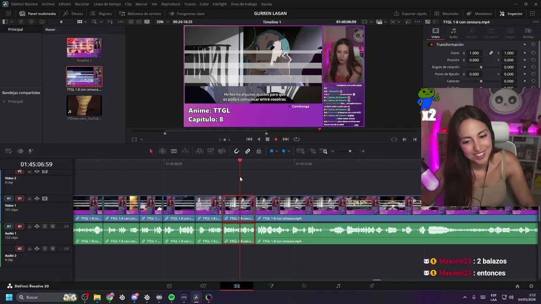Open media pool sort options

(x=110, y=22)
